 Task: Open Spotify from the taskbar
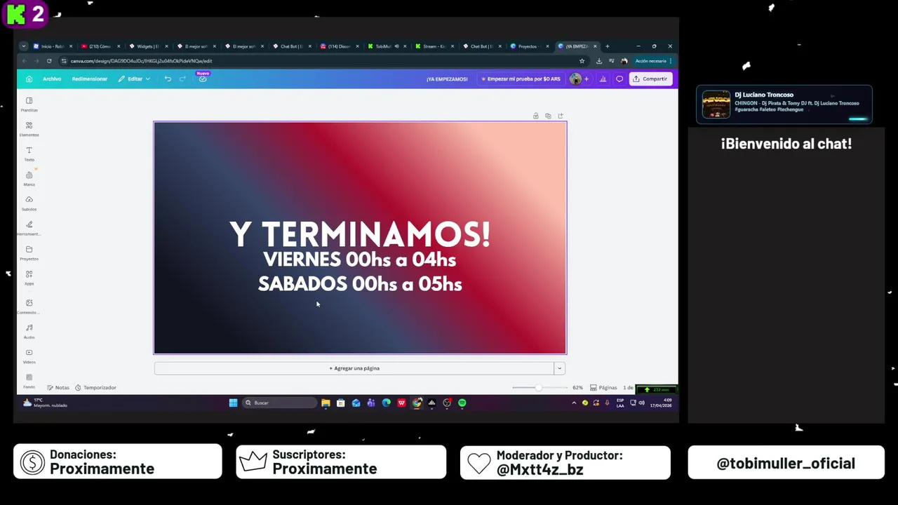462,403
